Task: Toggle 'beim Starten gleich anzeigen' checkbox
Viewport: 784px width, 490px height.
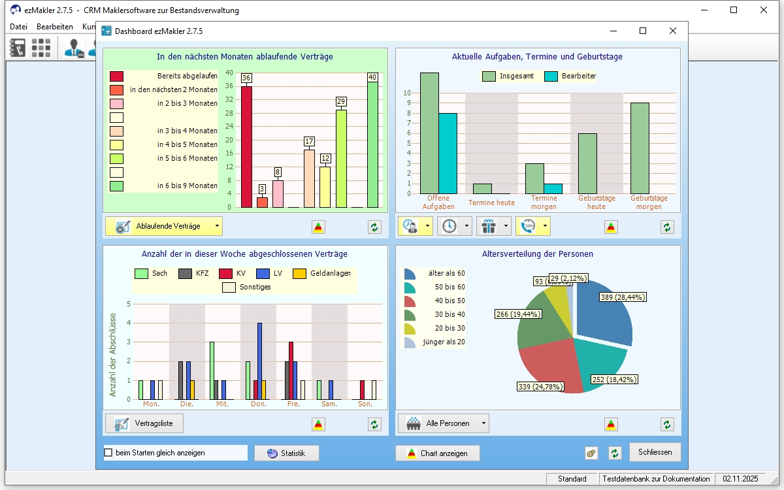Action: tap(108, 453)
